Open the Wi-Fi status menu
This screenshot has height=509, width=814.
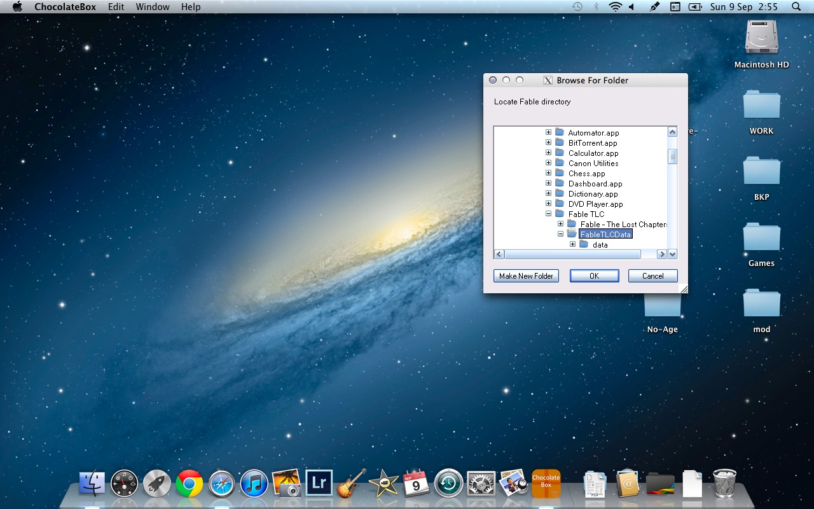614,7
